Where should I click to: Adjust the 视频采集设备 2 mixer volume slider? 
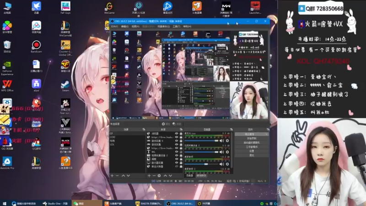(x=201, y=152)
